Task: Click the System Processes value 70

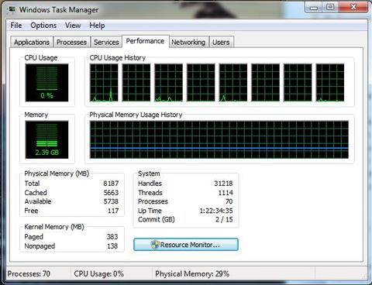Action: tap(229, 201)
